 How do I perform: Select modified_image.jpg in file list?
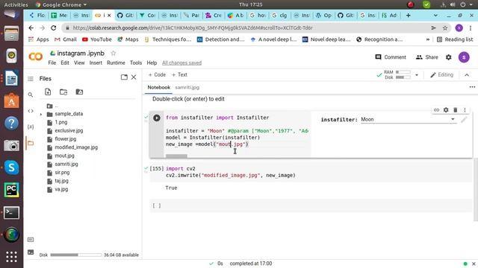coord(76,147)
